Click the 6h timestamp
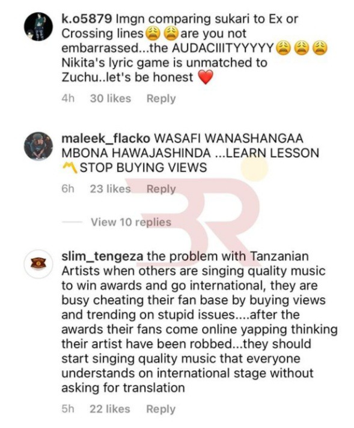Viewport: 354px width, 428px height. coord(68,189)
